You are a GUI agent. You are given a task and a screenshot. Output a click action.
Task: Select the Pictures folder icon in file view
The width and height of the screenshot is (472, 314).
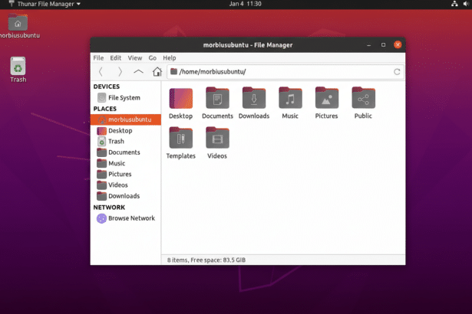[327, 98]
